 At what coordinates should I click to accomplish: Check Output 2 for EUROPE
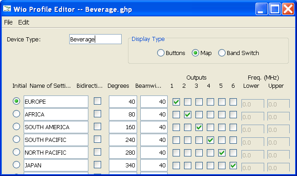click(188, 102)
